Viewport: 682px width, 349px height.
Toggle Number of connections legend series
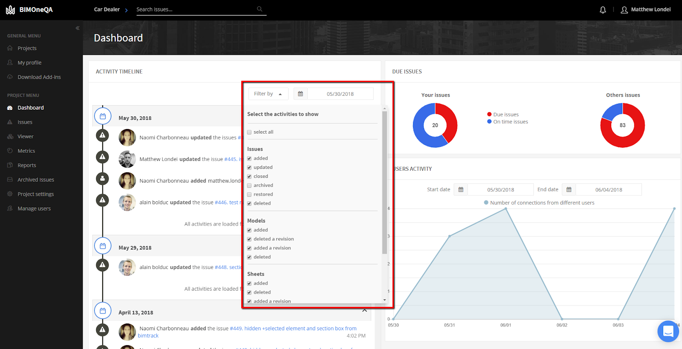[x=539, y=203]
